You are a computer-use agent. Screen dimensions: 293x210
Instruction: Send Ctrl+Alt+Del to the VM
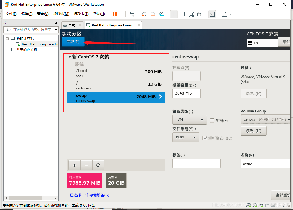coord(132,14)
